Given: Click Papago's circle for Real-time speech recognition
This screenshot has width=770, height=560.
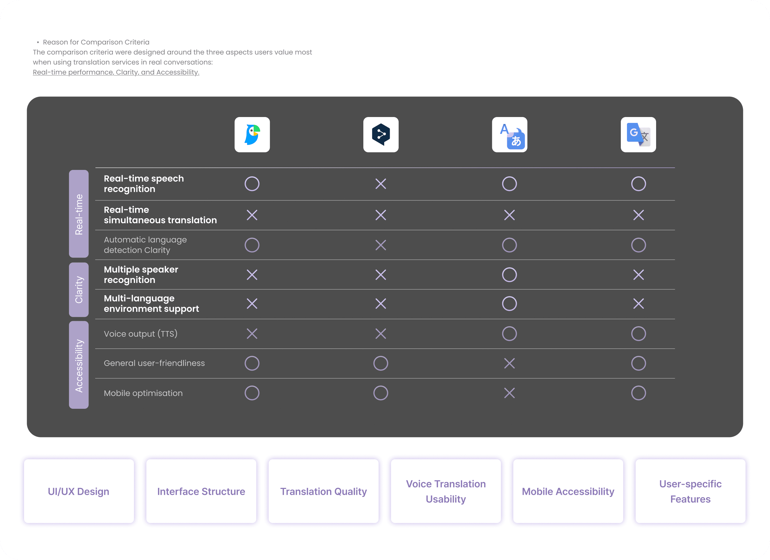Looking at the screenshot, I should click(252, 184).
